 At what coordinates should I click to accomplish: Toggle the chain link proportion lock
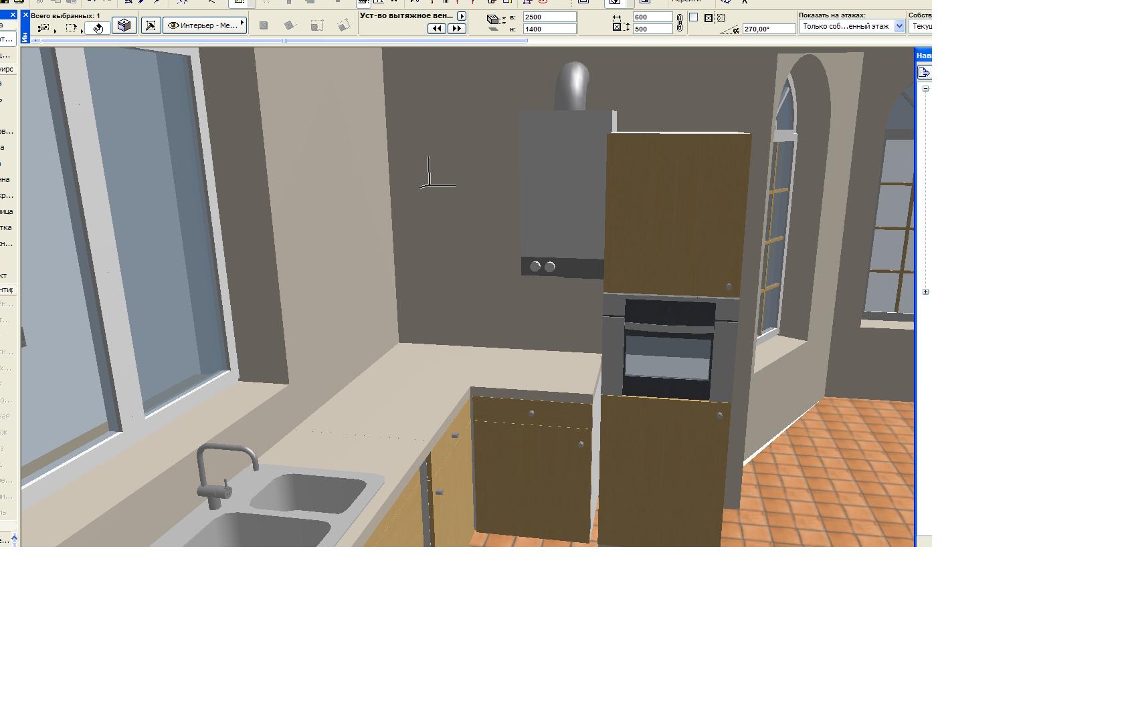680,23
